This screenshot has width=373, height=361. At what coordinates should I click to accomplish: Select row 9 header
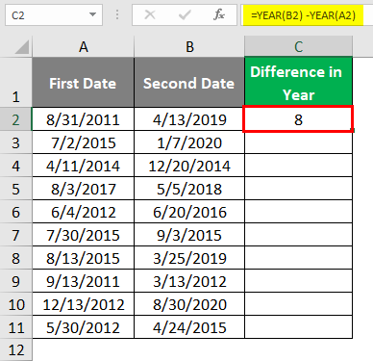click(15, 281)
